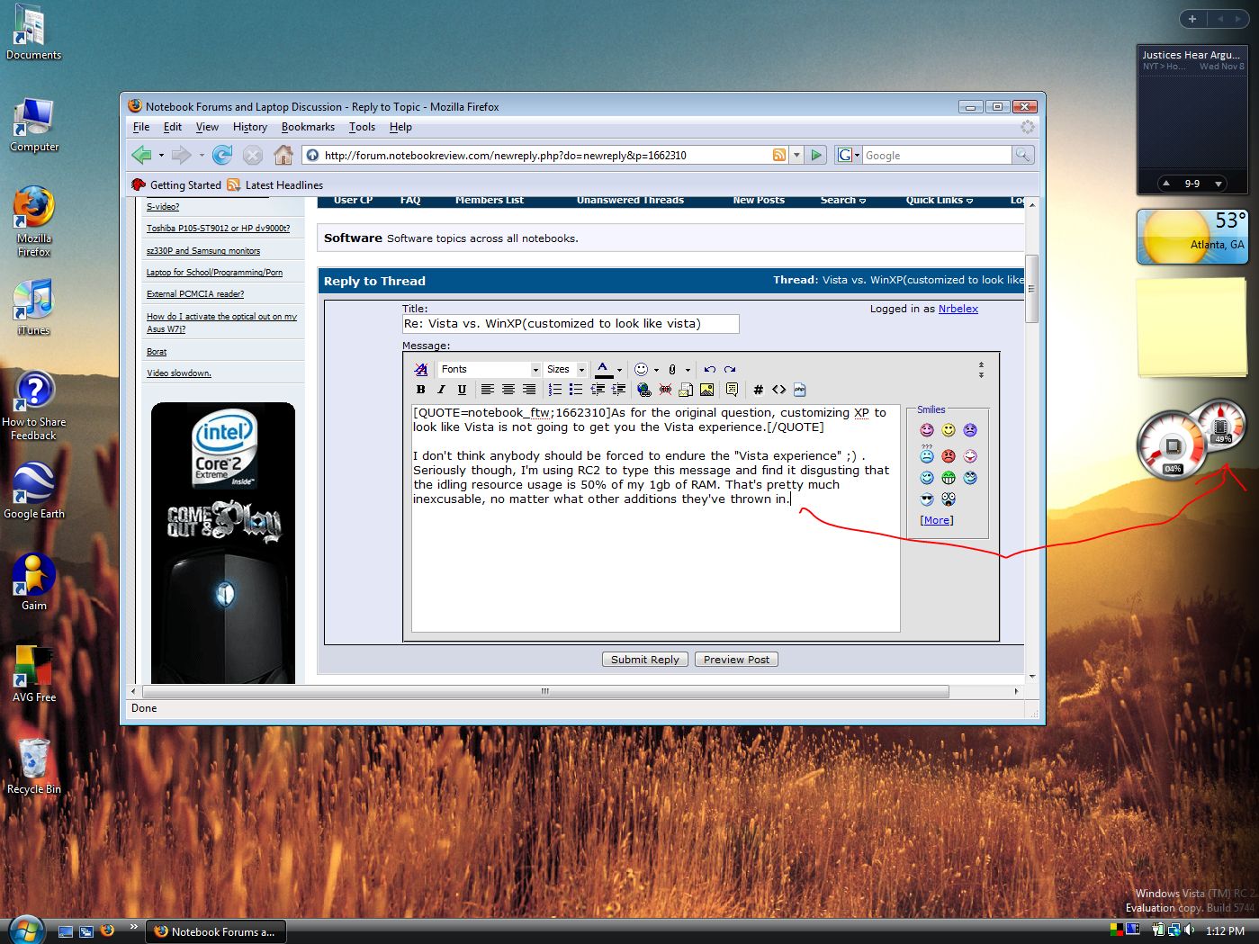Redo the last edit in editor
The width and height of the screenshot is (1259, 944).
[x=730, y=369]
